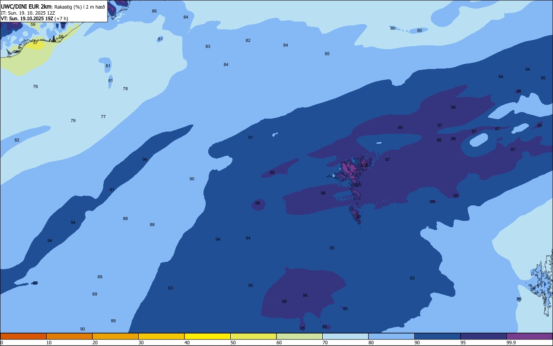
Task: Click the 40–50 bright yellow legend swatch
Action: 207,336
